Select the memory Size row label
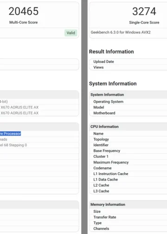The height and width of the screenshot is (234, 167). click(97, 211)
